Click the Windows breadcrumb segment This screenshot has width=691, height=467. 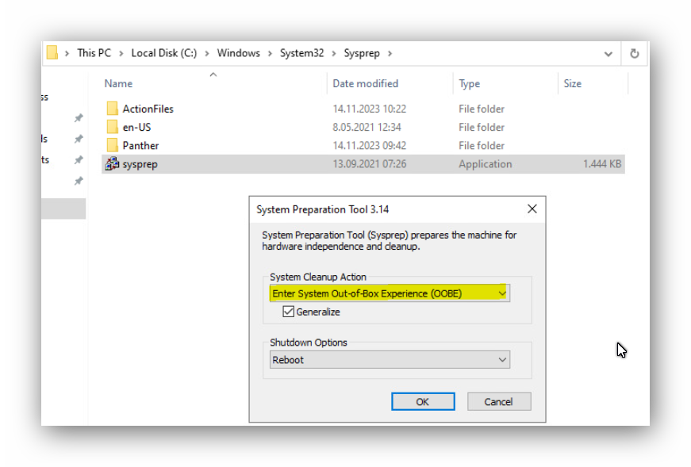238,53
